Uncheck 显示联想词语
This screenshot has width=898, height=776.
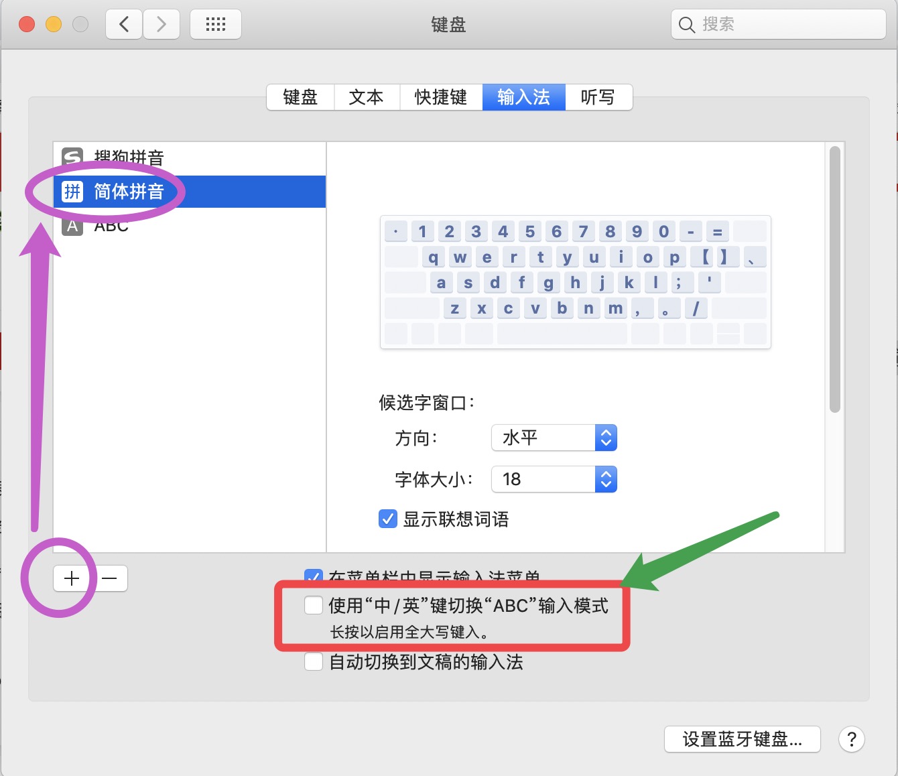[x=387, y=519]
